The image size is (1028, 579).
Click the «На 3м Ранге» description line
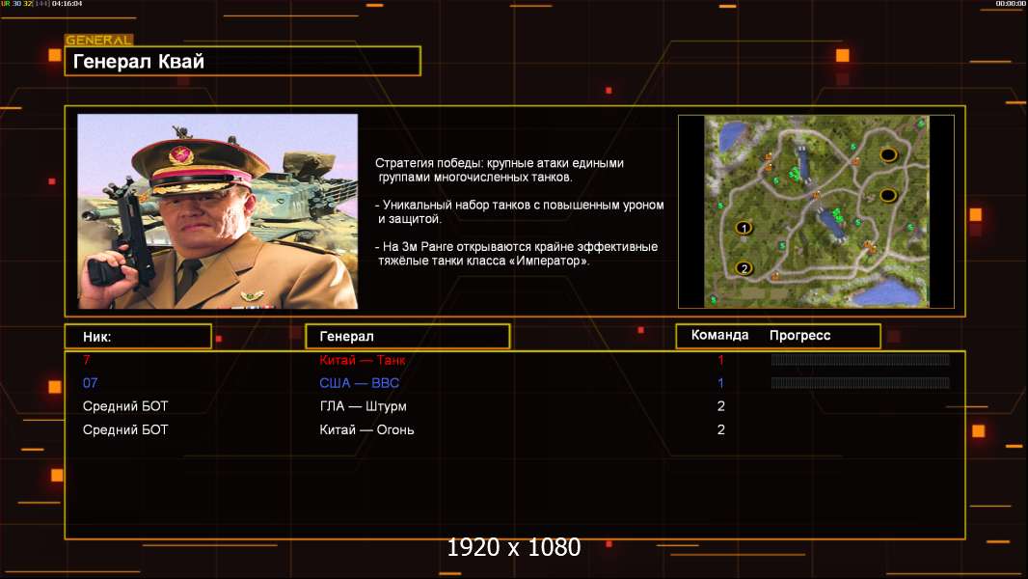pos(517,254)
